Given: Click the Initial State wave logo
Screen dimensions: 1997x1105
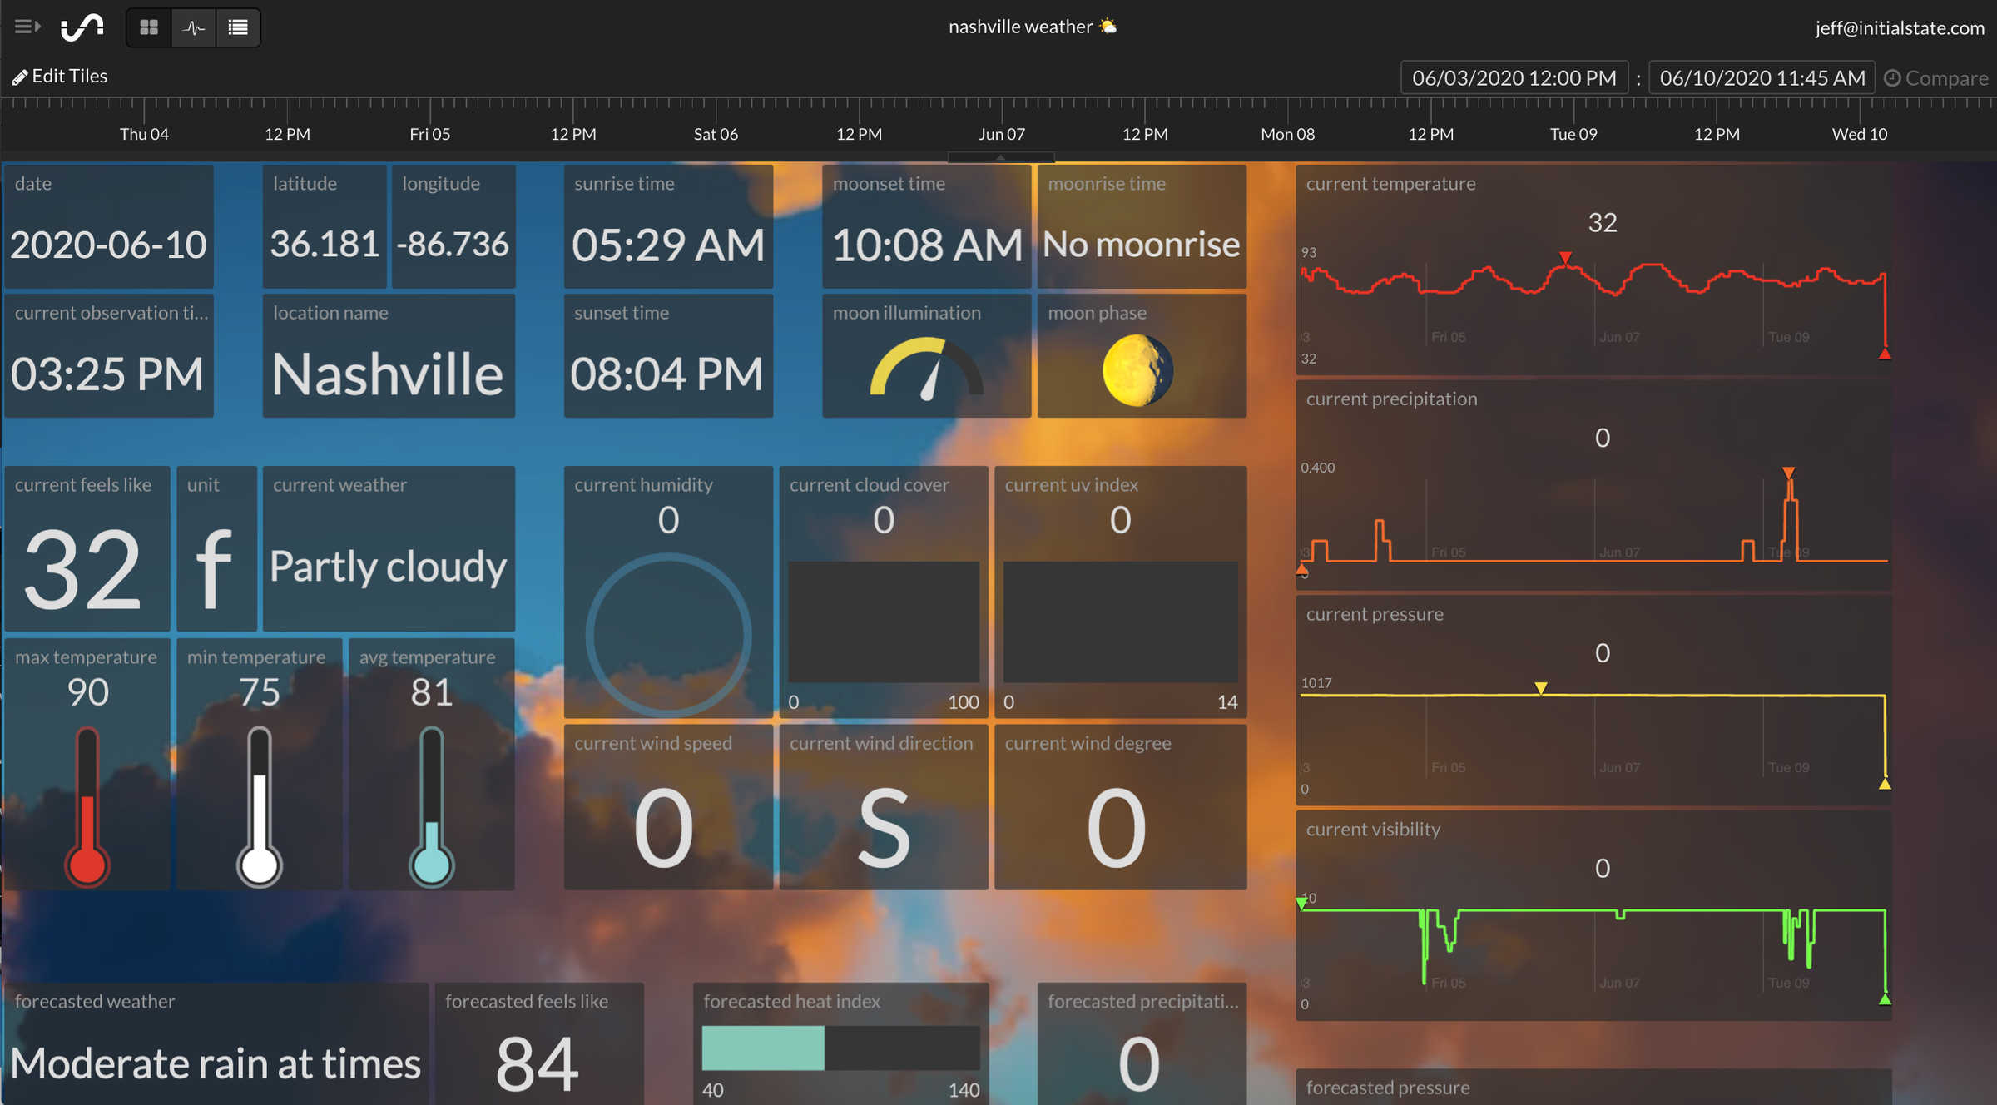Looking at the screenshot, I should tap(82, 27).
